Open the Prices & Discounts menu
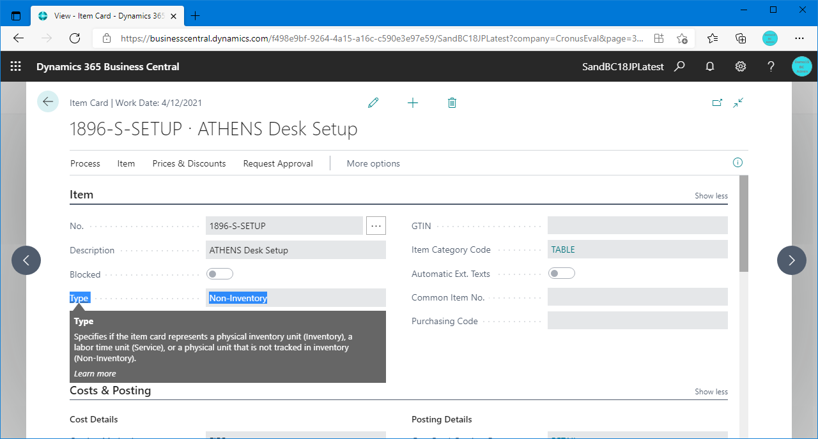 (189, 163)
